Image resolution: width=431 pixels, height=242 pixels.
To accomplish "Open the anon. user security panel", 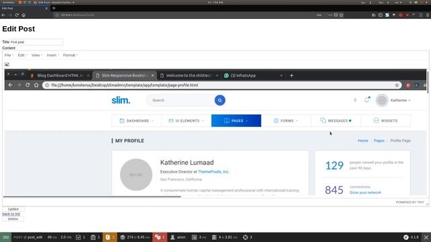I will (x=178, y=237).
